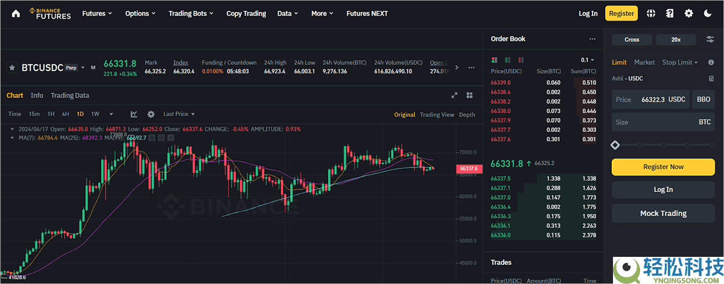The width and height of the screenshot is (724, 284).
Task: Show only buy orders in order book
Action: point(507,60)
